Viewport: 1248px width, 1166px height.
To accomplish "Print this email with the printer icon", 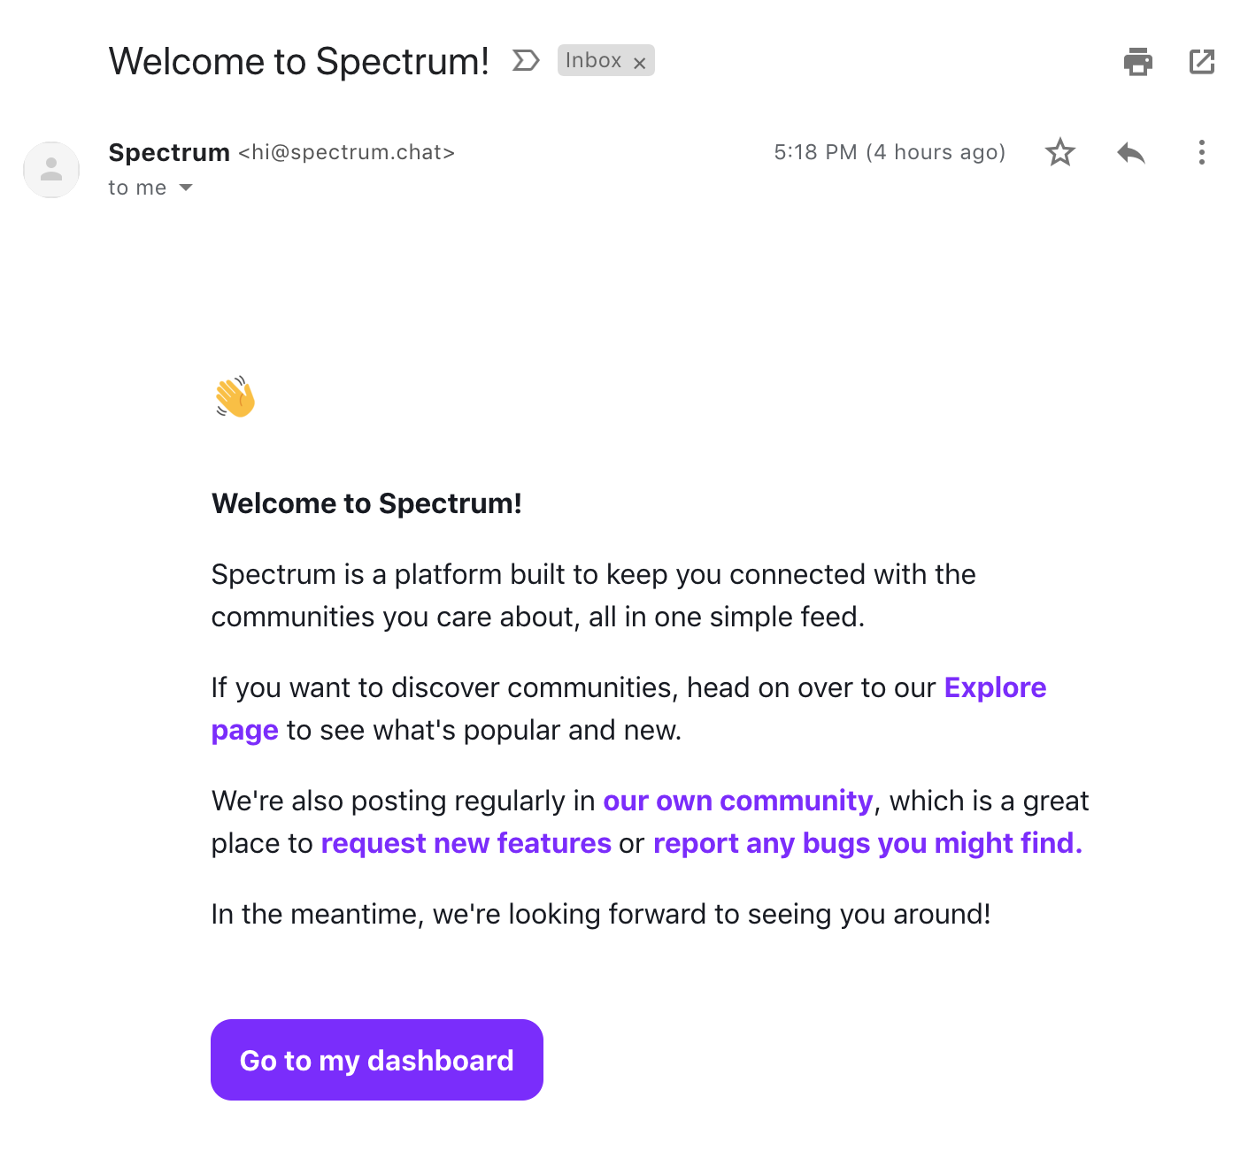I will 1137,62.
